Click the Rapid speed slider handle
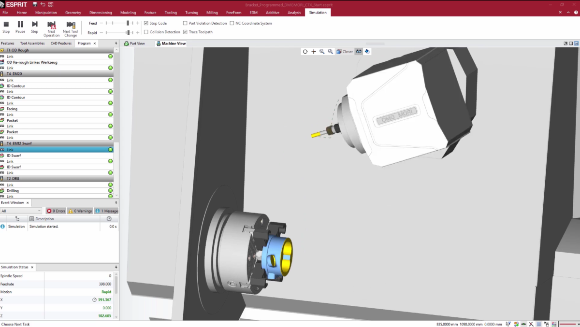Screen dimensions: 580x327 point(129,32)
